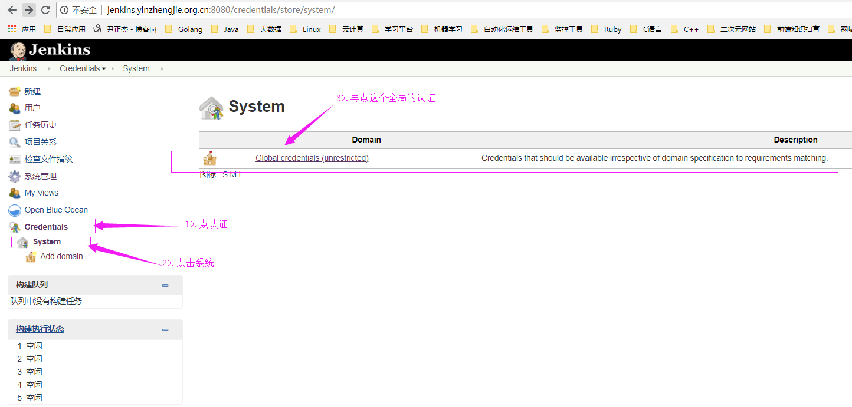852x407 pixels.
Task: Open the 学习平台 bookmark folder
Action: click(x=393, y=29)
